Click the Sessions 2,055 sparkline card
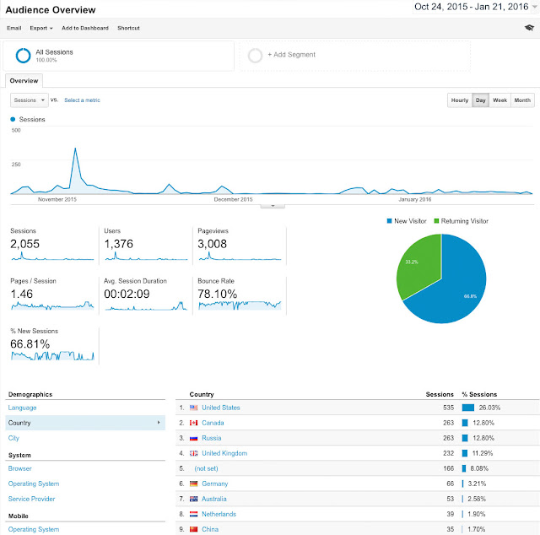Viewport: 540px width, 535px height. tap(52, 245)
